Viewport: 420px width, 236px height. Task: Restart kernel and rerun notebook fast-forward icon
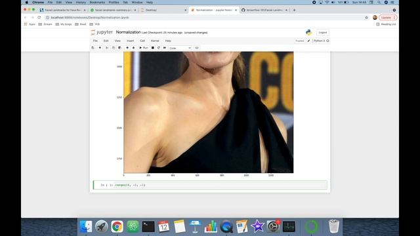point(165,48)
